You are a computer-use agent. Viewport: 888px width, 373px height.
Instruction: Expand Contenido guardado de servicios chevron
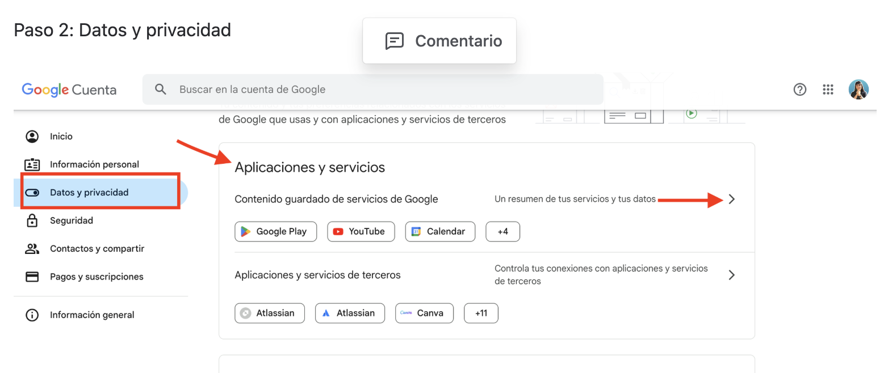[732, 199]
